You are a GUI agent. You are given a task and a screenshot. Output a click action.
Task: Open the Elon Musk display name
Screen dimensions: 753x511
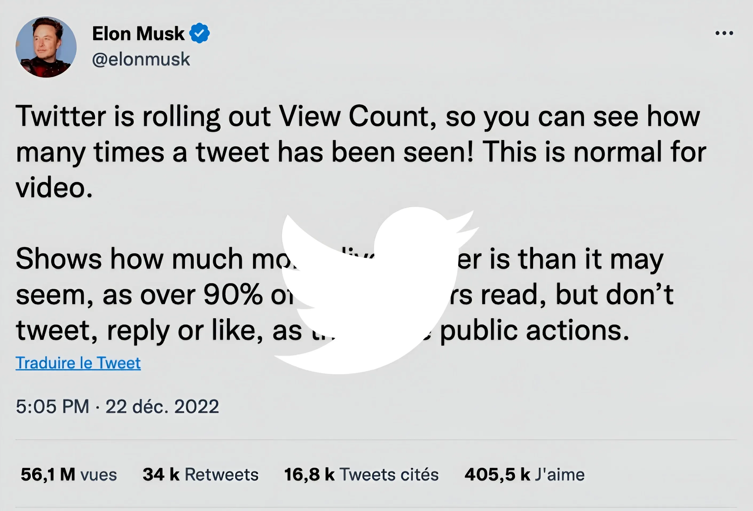[x=138, y=33]
